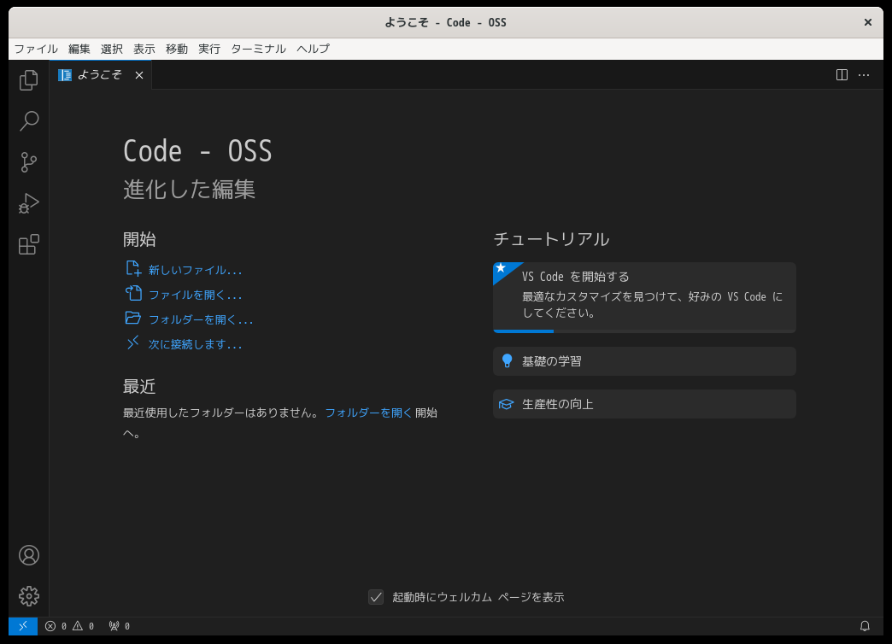Viewport: 892px width, 644px height.
Task: Click the 新しいファイル... link
Action: pyautogui.click(x=195, y=270)
